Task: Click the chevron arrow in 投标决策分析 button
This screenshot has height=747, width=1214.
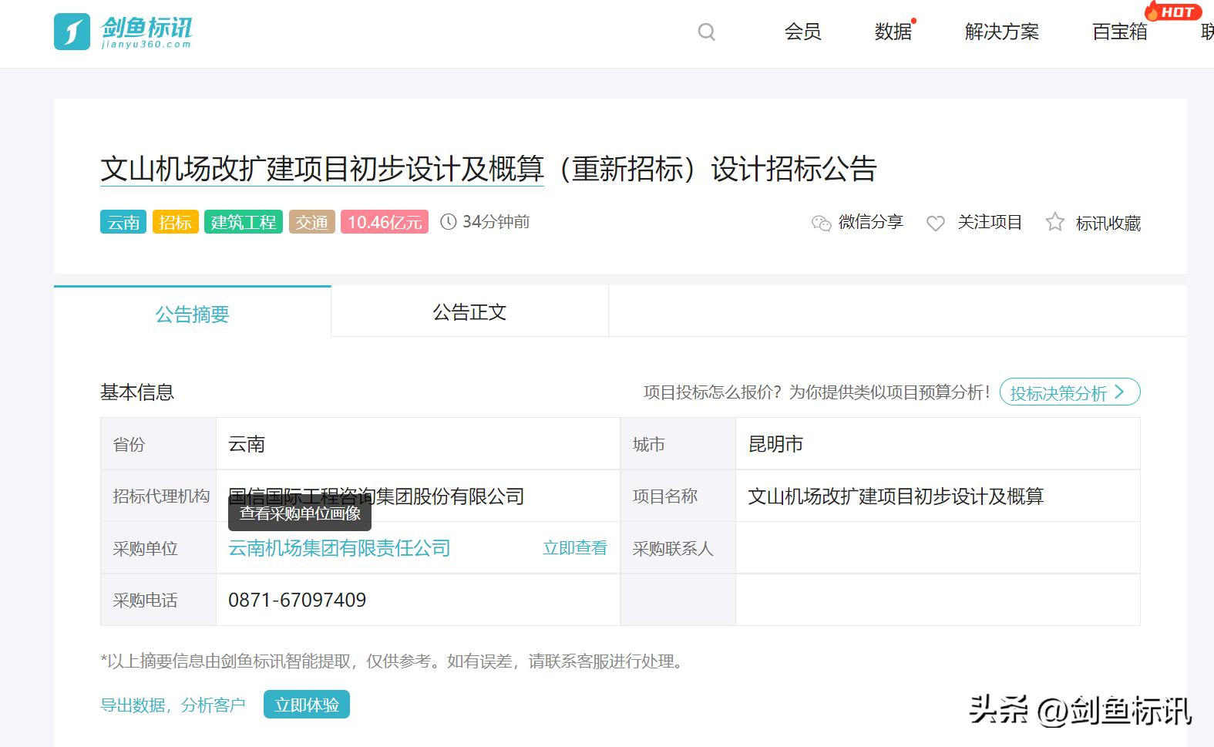Action: pyautogui.click(x=1119, y=392)
